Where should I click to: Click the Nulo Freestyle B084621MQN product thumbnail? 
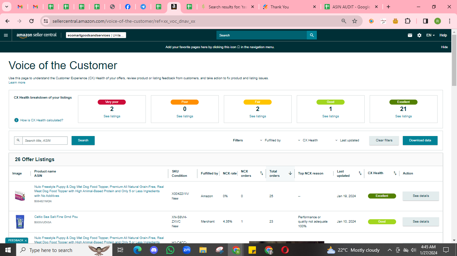click(x=20, y=196)
